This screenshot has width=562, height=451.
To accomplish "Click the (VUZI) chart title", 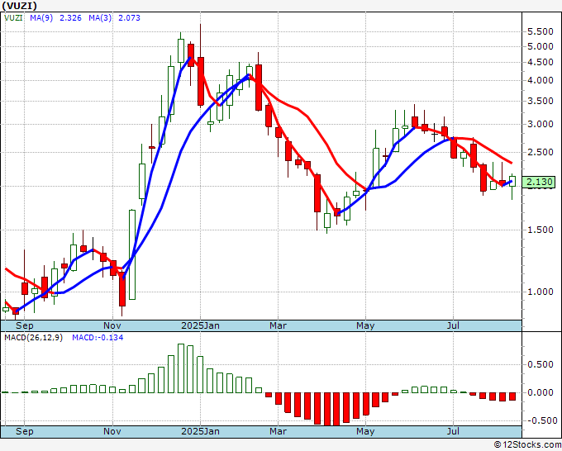I will [20, 6].
